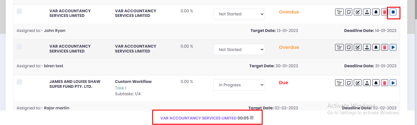Edit the James and Louise Shaw task
The width and height of the screenshot is (417, 125).
(x=357, y=83)
